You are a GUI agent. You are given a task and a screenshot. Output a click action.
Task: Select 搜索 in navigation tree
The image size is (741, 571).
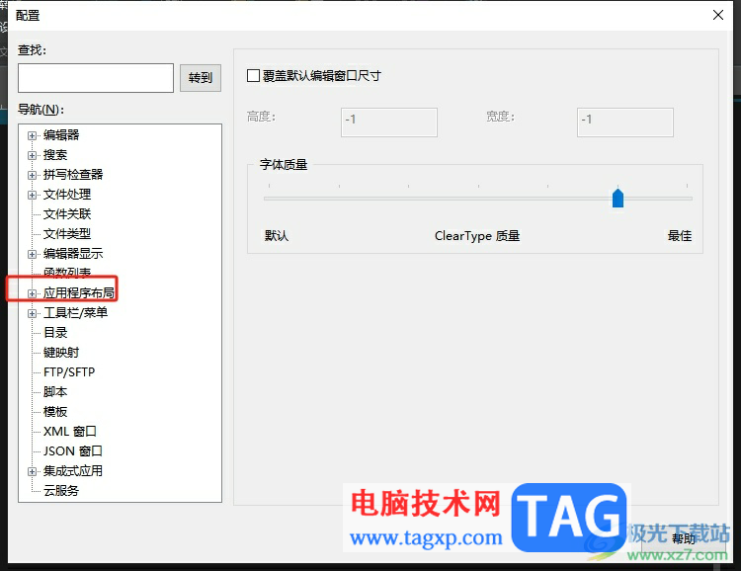[55, 155]
